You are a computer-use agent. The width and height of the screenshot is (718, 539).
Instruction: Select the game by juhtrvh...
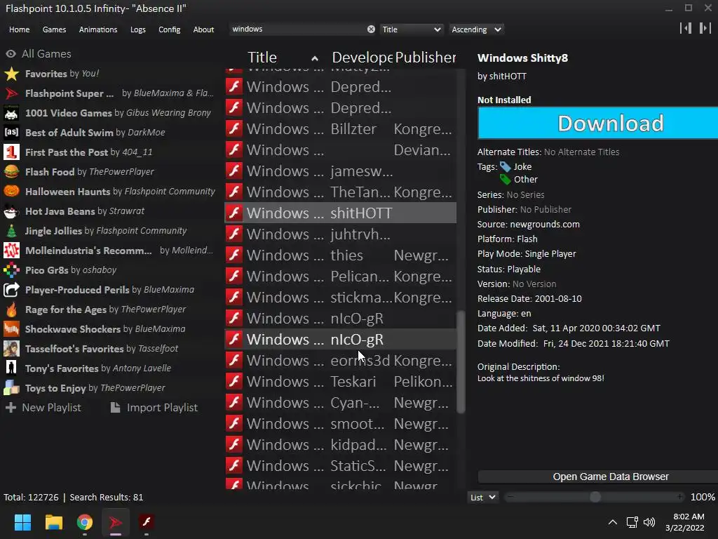340,234
